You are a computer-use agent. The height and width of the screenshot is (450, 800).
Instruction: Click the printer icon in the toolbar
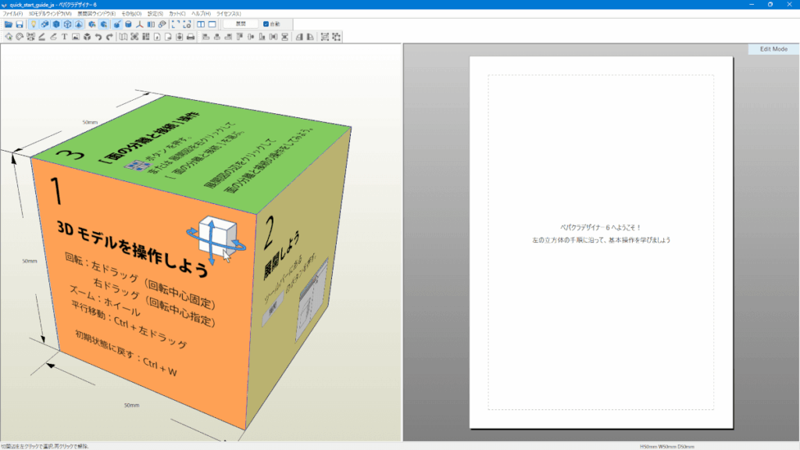click(191, 37)
